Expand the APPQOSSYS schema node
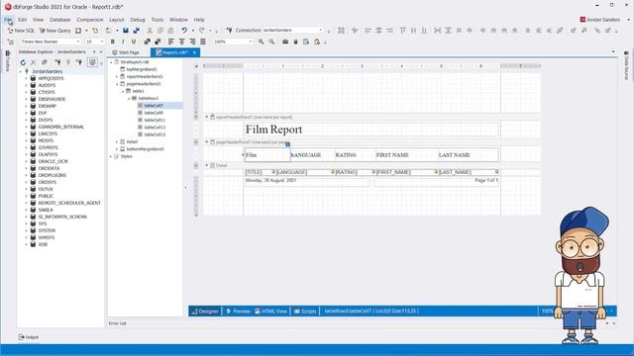The width and height of the screenshot is (634, 356). click(x=27, y=78)
